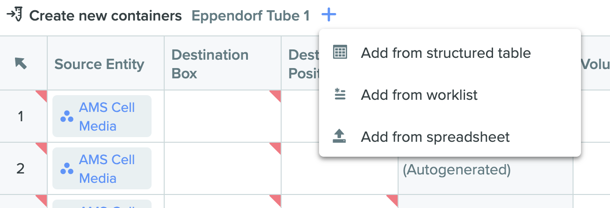Open the Eppendorf Tube 1 schema link
Image resolution: width=610 pixels, height=208 pixels.
coord(251,16)
